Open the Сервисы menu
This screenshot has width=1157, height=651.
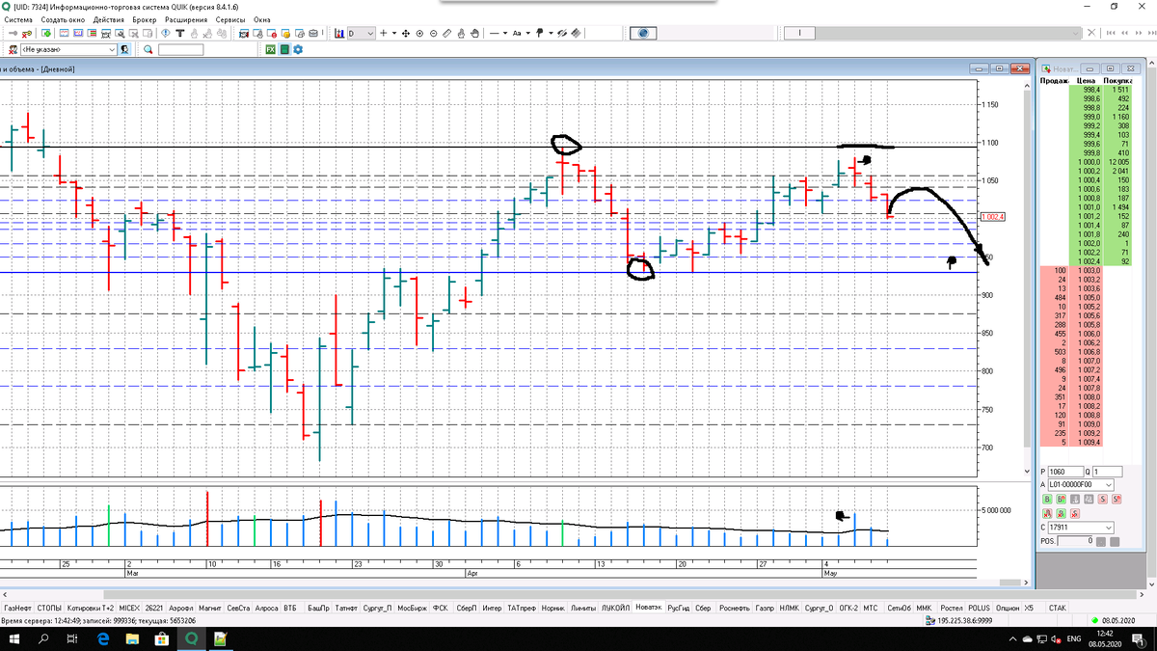pos(229,19)
